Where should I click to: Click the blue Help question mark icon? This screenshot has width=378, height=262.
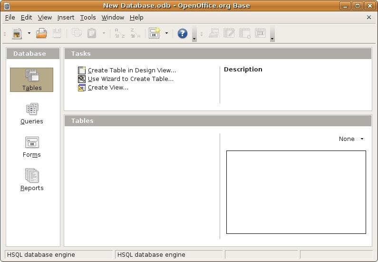point(183,33)
